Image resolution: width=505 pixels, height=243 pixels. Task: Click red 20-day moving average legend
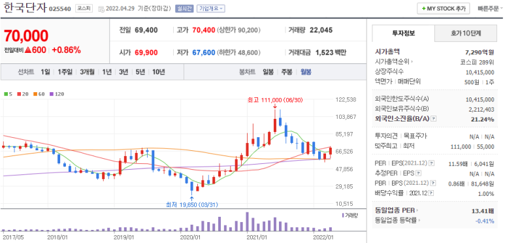click(x=22, y=94)
